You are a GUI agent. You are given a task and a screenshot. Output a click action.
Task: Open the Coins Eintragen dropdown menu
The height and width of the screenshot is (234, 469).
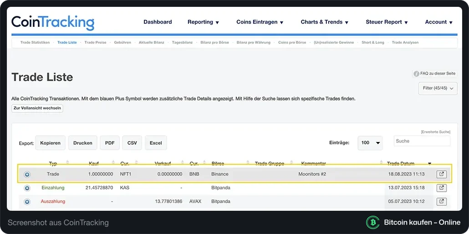pos(260,22)
